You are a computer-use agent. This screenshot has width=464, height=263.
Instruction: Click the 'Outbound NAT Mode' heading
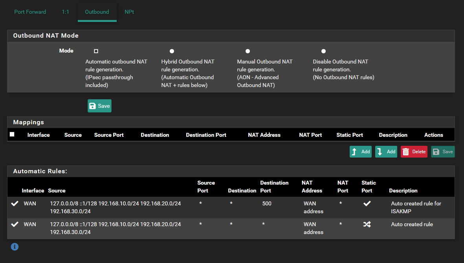click(x=46, y=35)
